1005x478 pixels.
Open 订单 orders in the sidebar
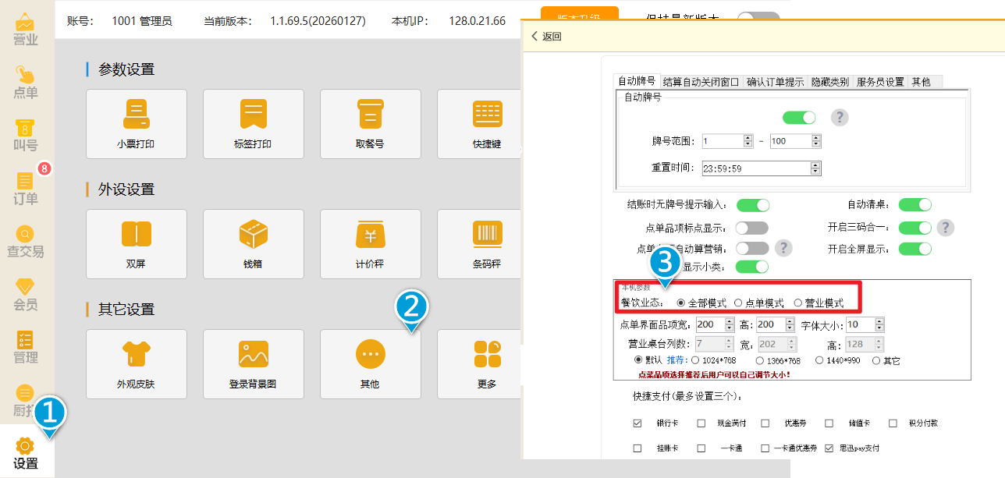point(26,188)
